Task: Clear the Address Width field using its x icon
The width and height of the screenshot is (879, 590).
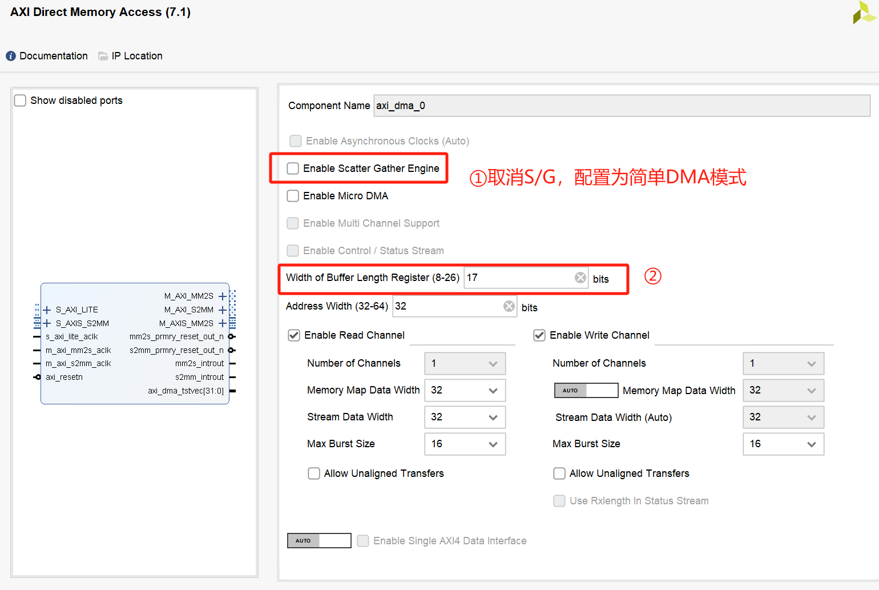Action: (x=509, y=306)
